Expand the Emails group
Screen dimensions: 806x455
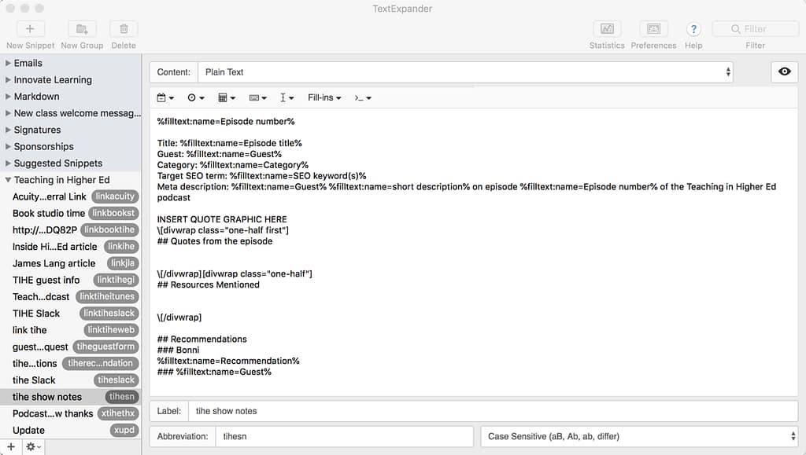tap(6, 63)
